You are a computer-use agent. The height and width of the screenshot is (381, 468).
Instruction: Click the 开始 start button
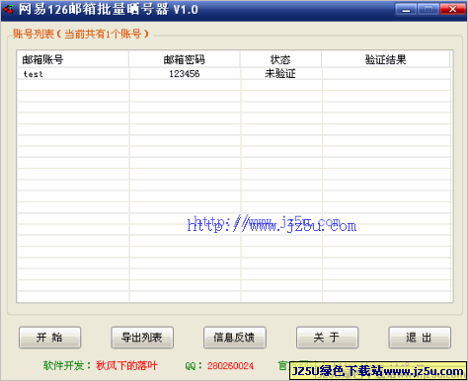[x=49, y=338]
